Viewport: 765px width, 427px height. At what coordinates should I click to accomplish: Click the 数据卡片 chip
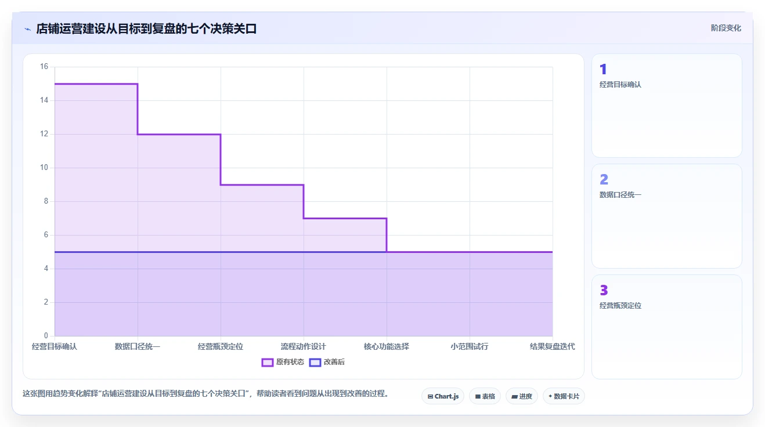(564, 396)
